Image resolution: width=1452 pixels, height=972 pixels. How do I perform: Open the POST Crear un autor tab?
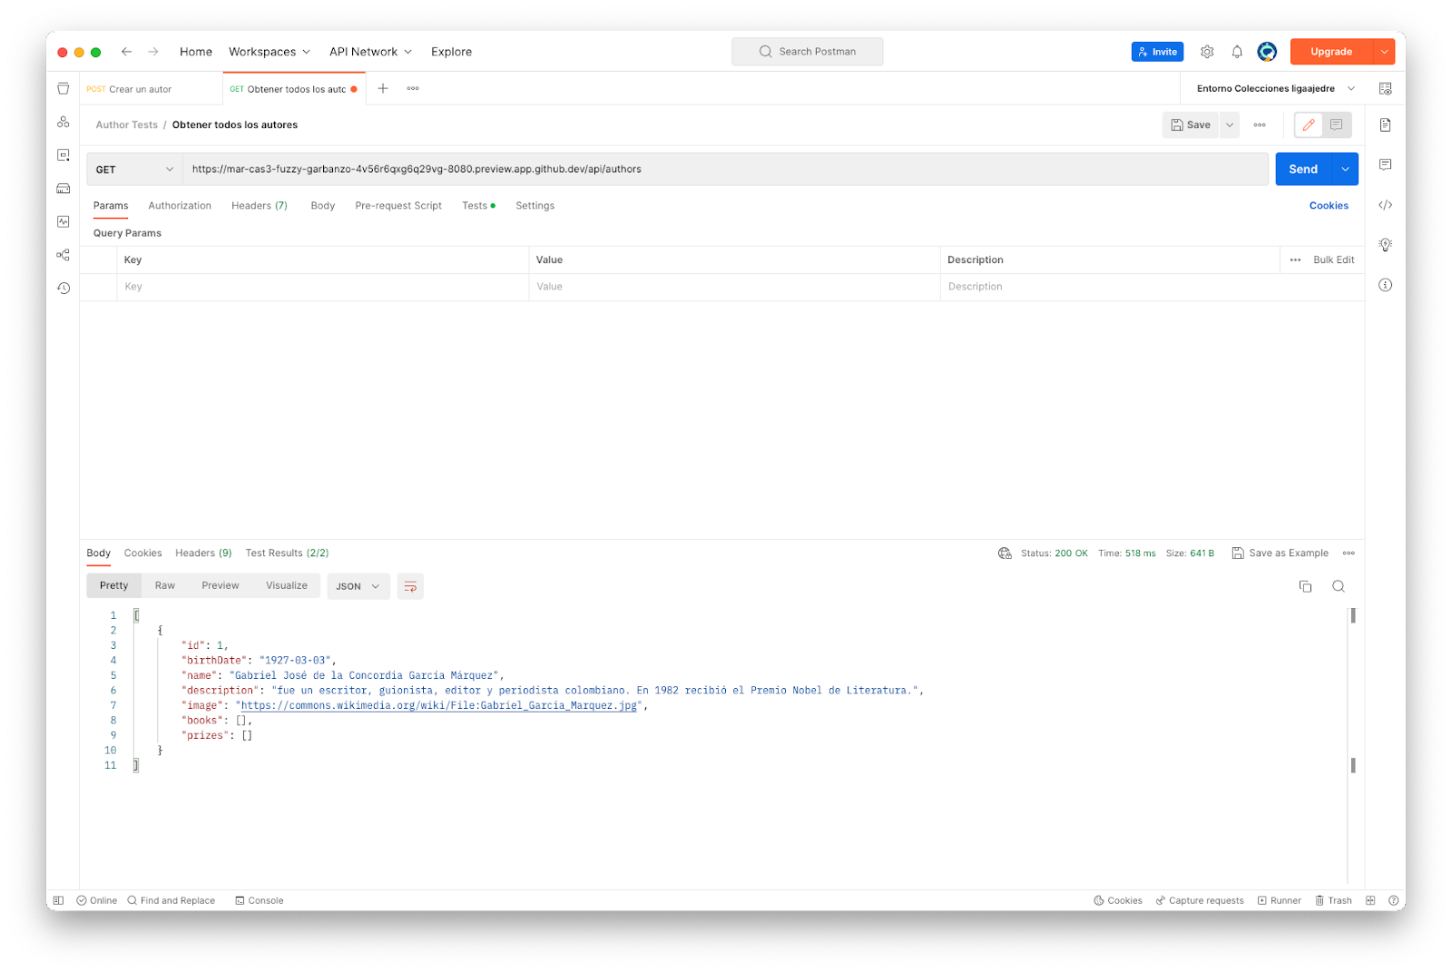(x=151, y=89)
